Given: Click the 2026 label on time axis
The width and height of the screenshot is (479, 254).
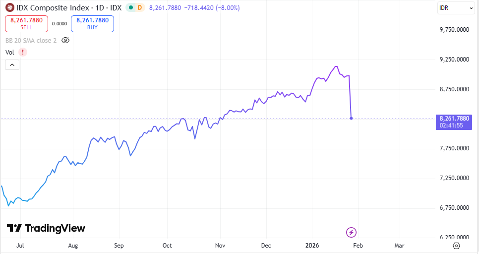Looking at the screenshot, I should 312,246.
